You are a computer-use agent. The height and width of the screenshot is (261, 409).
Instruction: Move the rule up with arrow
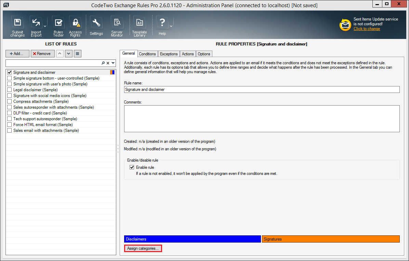60,53
